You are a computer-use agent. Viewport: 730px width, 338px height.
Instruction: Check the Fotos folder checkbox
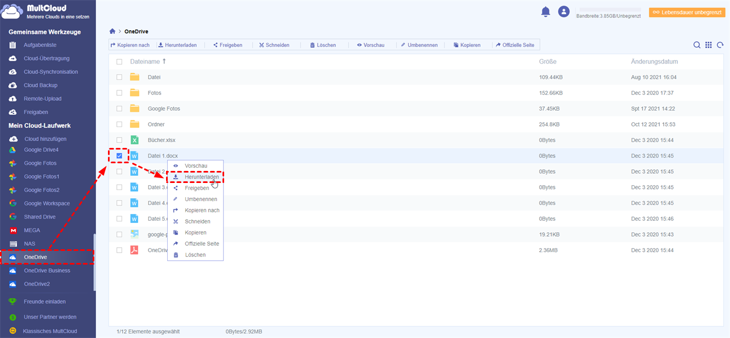pos(119,93)
